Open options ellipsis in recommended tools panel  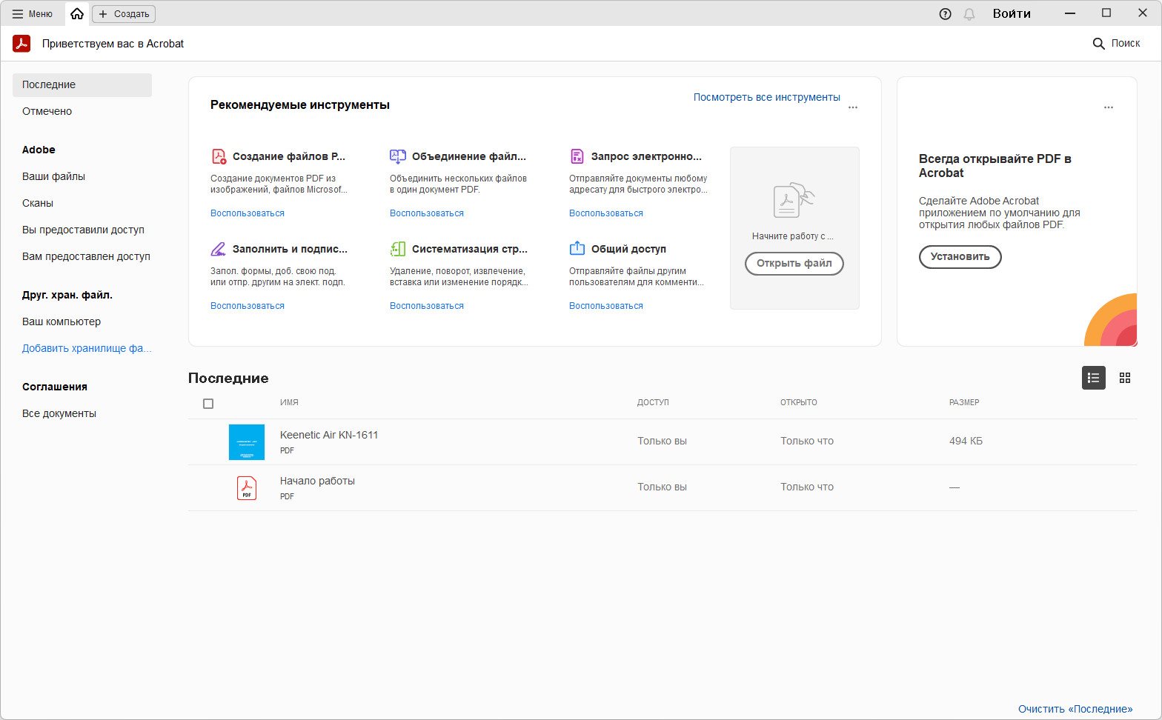tap(853, 107)
